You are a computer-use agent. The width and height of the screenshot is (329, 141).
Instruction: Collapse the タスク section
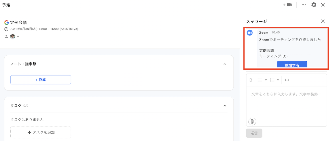click(x=225, y=106)
